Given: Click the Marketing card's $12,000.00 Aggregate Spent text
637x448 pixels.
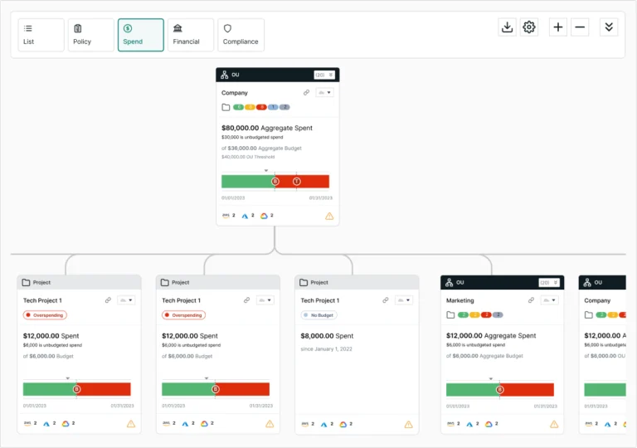Looking at the screenshot, I should point(491,336).
